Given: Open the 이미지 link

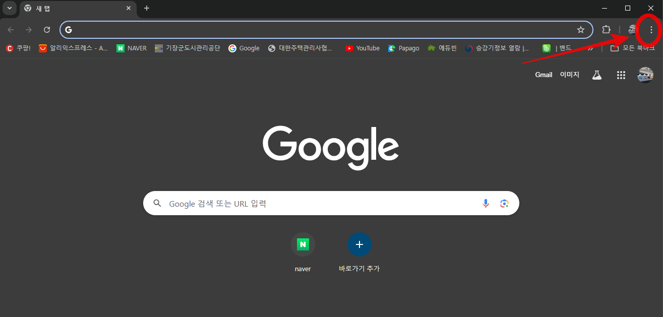Looking at the screenshot, I should pos(569,75).
